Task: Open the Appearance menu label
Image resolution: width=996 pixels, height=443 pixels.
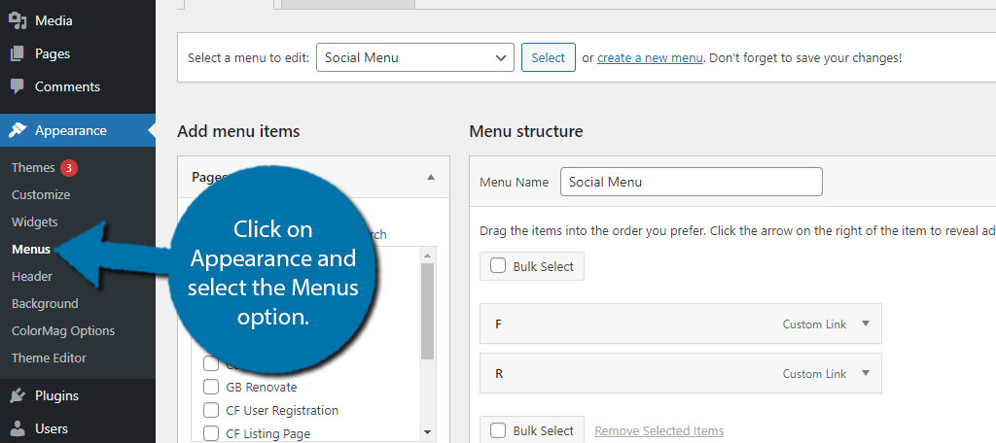Action: pos(70,130)
